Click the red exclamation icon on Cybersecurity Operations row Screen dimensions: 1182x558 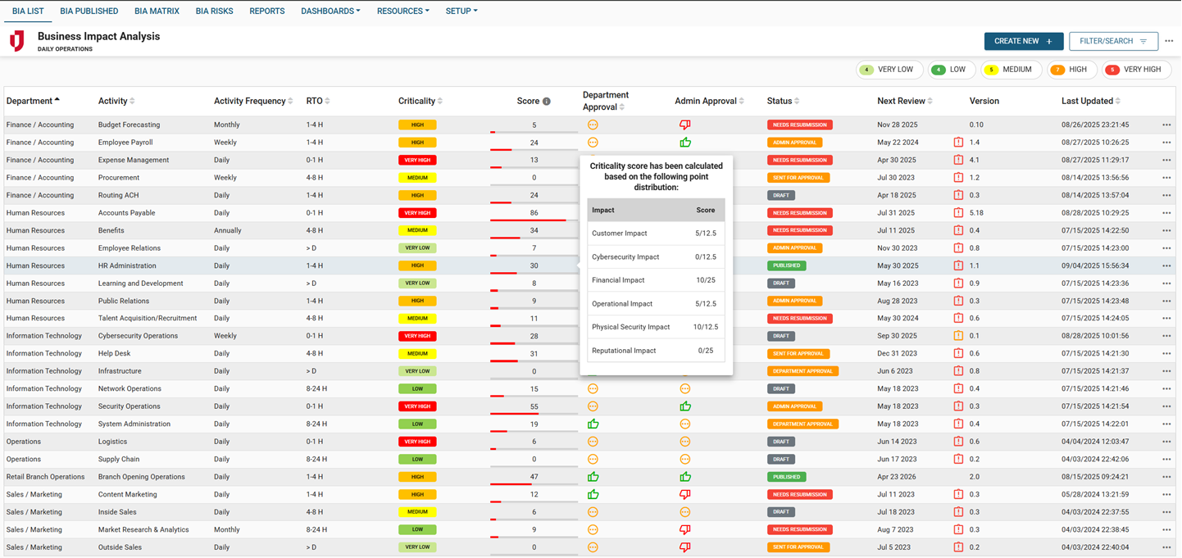coord(958,335)
